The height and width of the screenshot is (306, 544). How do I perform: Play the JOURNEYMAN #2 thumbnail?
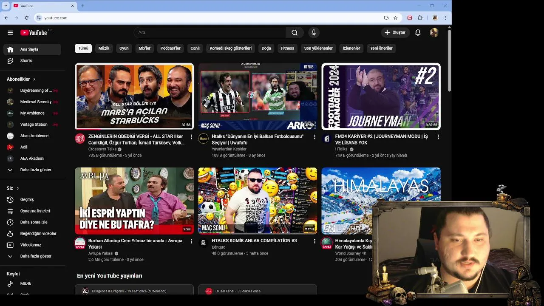point(381,96)
